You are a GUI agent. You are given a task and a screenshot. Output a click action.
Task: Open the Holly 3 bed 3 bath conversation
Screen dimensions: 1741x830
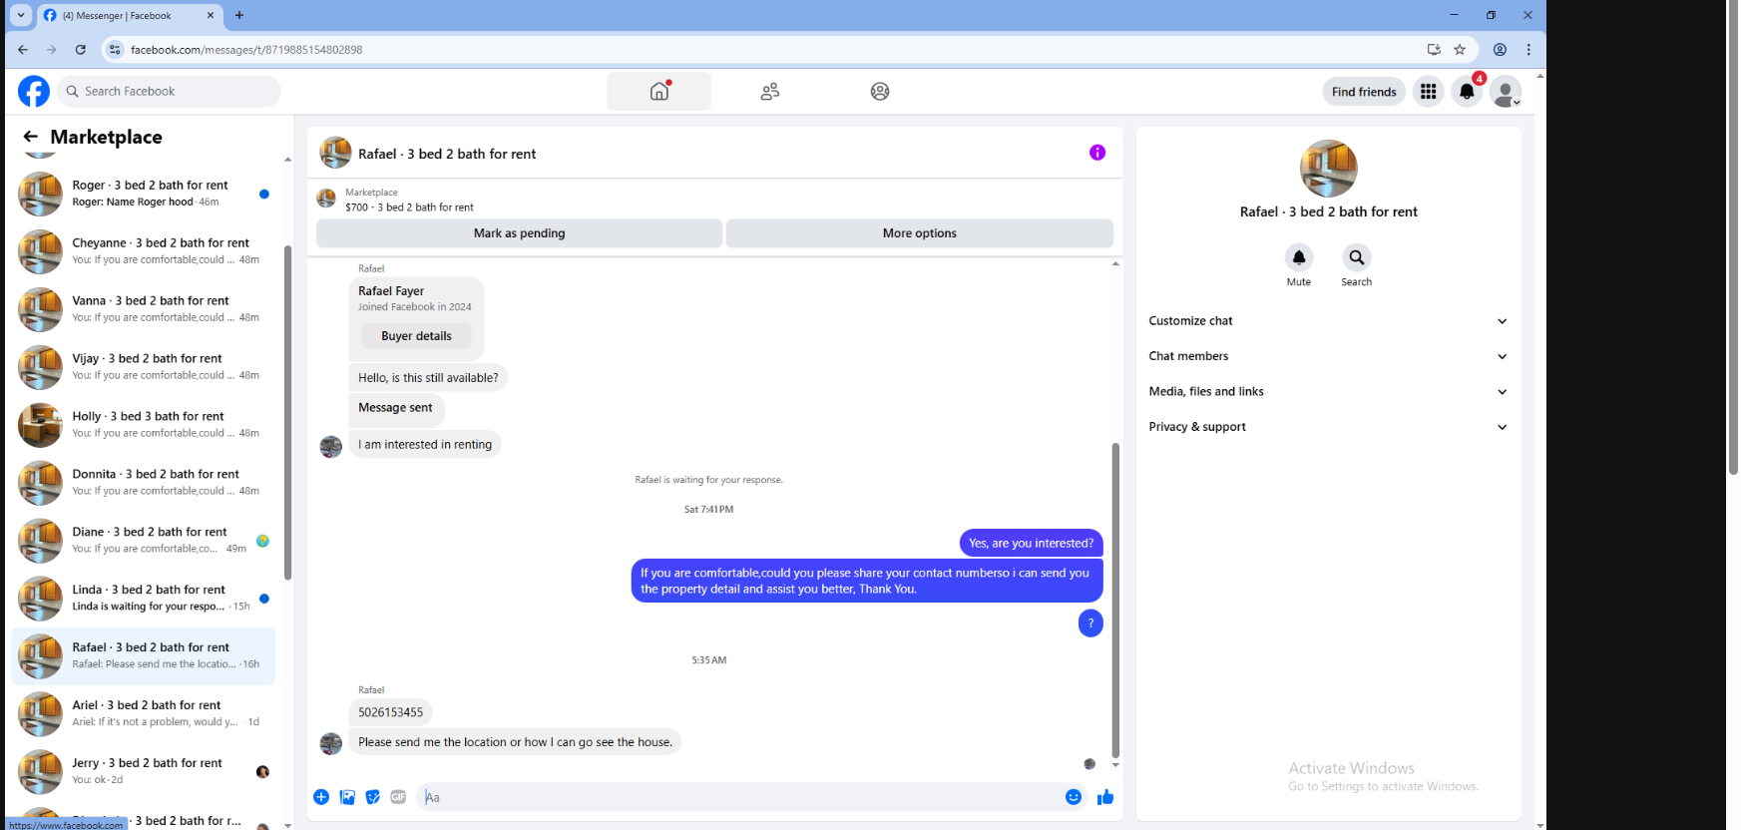click(x=145, y=425)
